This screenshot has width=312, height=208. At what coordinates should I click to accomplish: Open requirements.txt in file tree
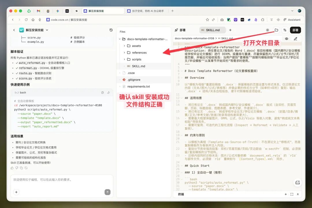click(144, 86)
